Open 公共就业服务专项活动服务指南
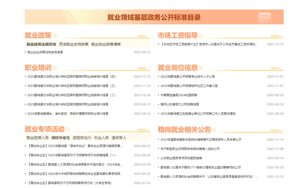The height and width of the screenshot is (188, 304). pyautogui.click(x=181, y=158)
